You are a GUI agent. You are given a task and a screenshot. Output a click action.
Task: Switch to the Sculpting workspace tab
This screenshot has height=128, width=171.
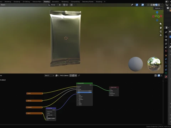click(x=17, y=2)
